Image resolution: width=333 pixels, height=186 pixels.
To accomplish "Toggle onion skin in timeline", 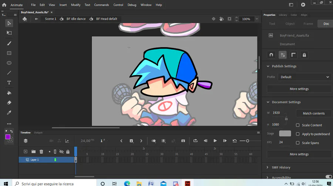I will click(x=154, y=141).
